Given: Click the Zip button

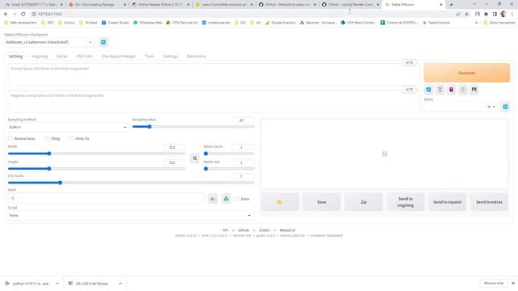Looking at the screenshot, I should [363, 202].
